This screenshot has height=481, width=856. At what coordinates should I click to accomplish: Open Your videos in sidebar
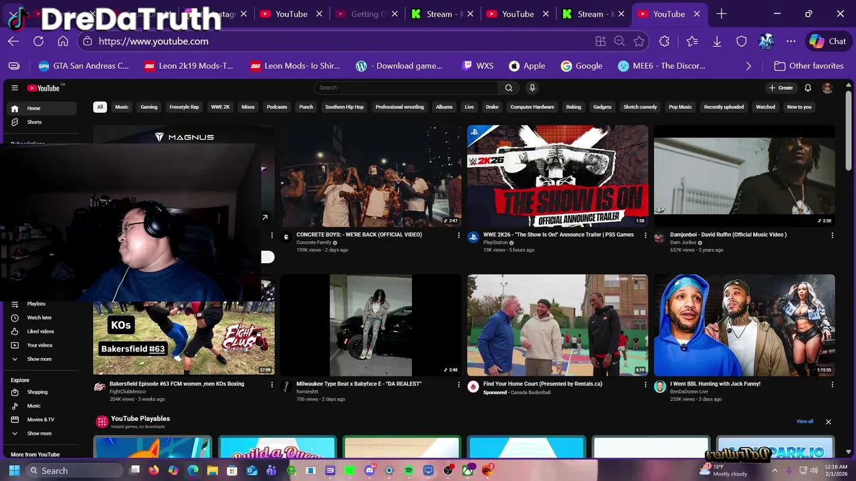[41, 345]
